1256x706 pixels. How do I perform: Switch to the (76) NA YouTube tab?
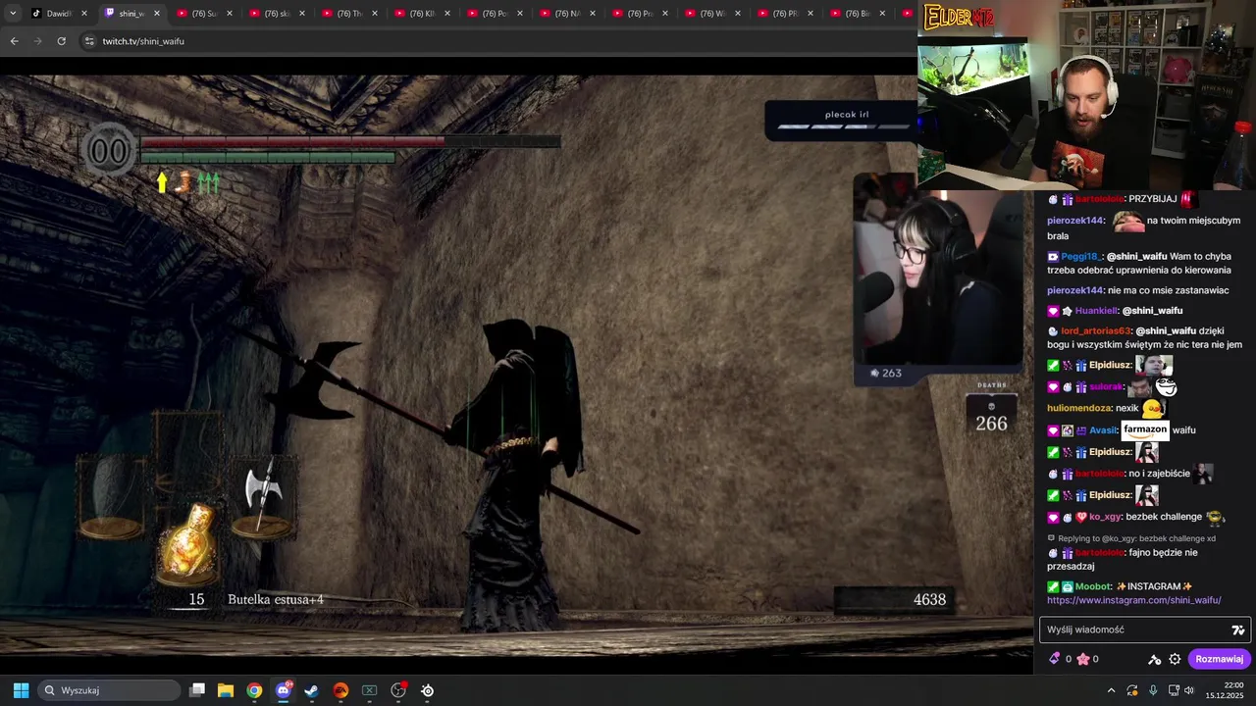(x=567, y=14)
